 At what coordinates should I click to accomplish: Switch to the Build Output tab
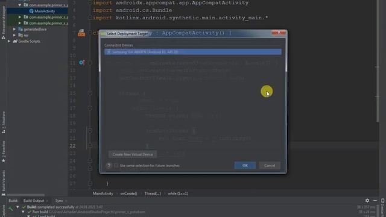pyautogui.click(x=34, y=201)
